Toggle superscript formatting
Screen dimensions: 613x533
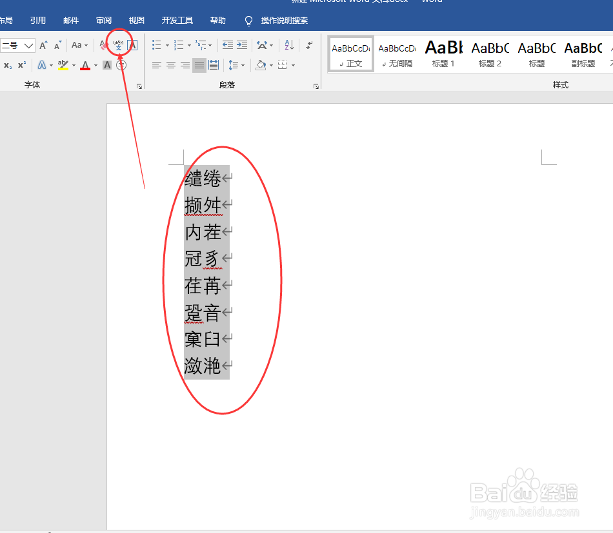tap(21, 64)
